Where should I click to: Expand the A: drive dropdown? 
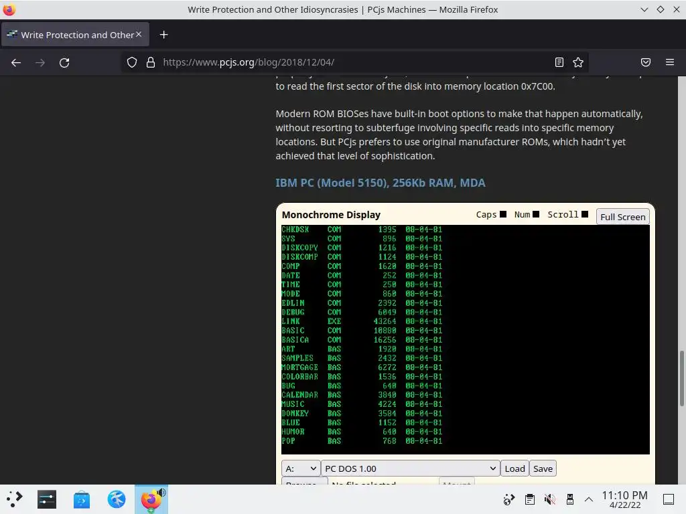(301, 468)
